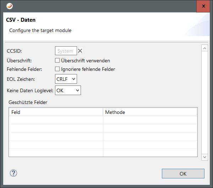Image resolution: width=213 pixels, height=188 pixels.
Task: Click the Feld column header
Action: tap(56, 112)
